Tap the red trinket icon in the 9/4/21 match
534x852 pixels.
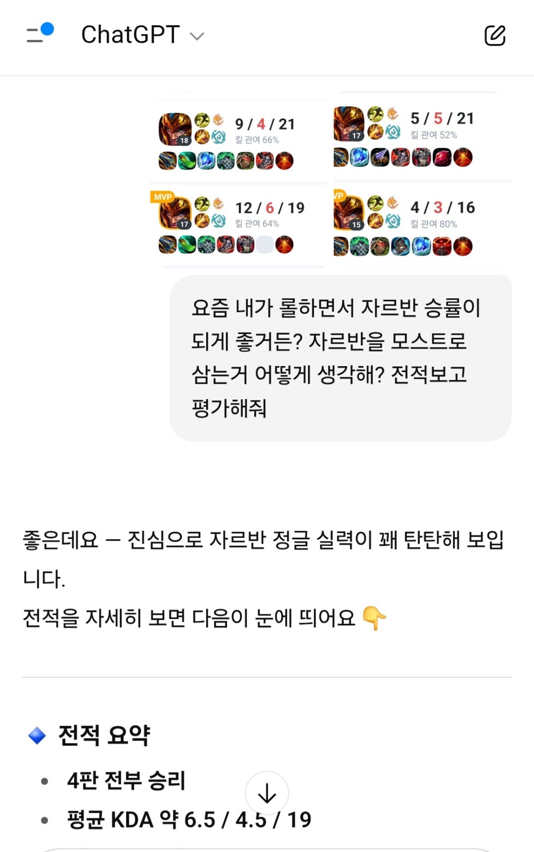[285, 160]
